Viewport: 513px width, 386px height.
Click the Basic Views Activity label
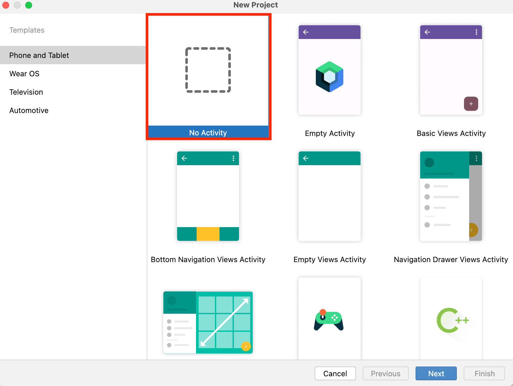(x=451, y=133)
